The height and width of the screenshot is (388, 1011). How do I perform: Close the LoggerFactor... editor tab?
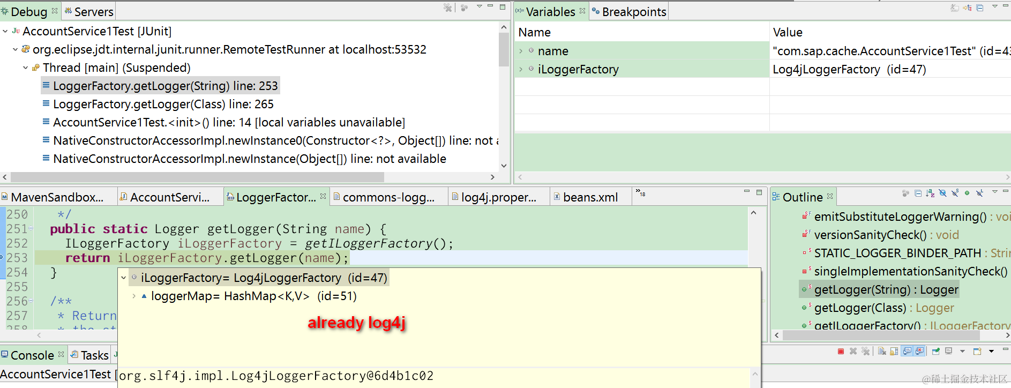click(323, 196)
